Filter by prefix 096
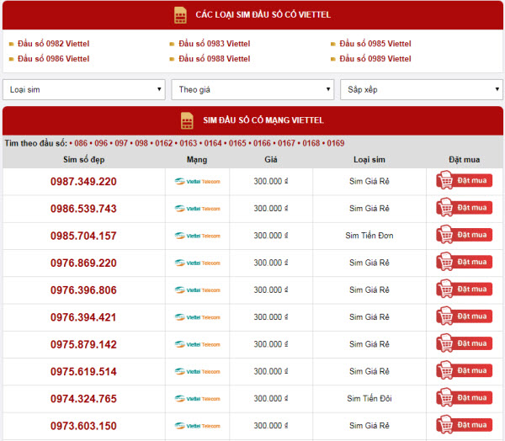The height and width of the screenshot is (441, 505). [101, 143]
